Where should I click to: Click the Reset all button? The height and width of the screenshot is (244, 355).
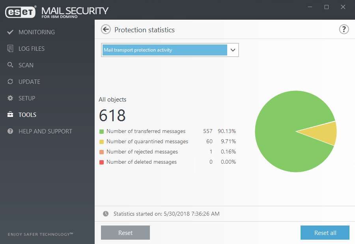click(325, 233)
